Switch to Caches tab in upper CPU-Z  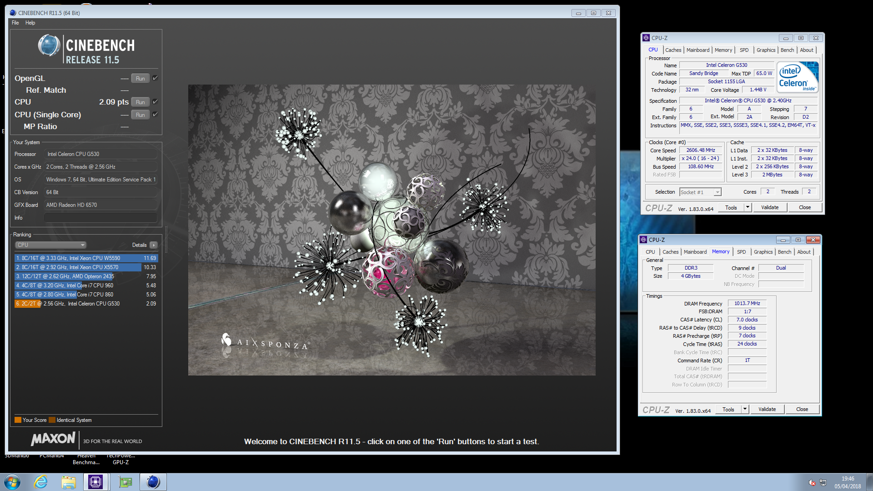click(x=673, y=50)
